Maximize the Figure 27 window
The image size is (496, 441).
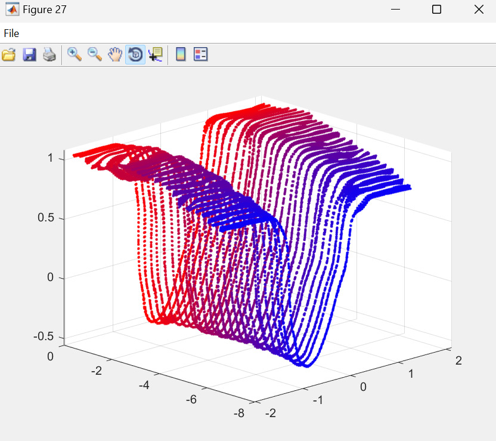click(436, 10)
